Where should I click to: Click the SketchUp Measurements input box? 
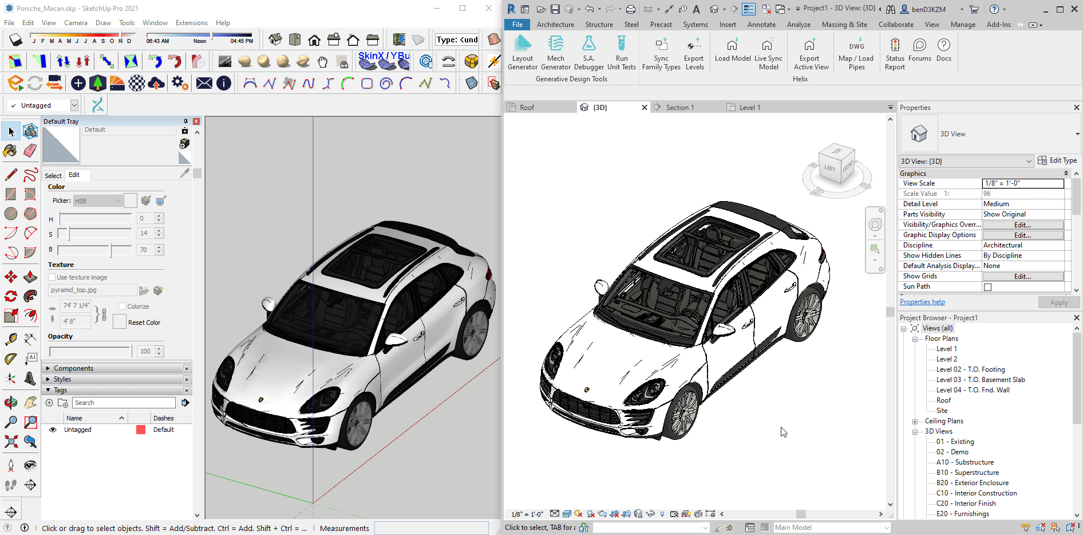point(431,528)
